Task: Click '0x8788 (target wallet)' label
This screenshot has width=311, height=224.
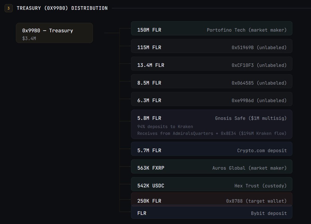Action: [x=257, y=201]
